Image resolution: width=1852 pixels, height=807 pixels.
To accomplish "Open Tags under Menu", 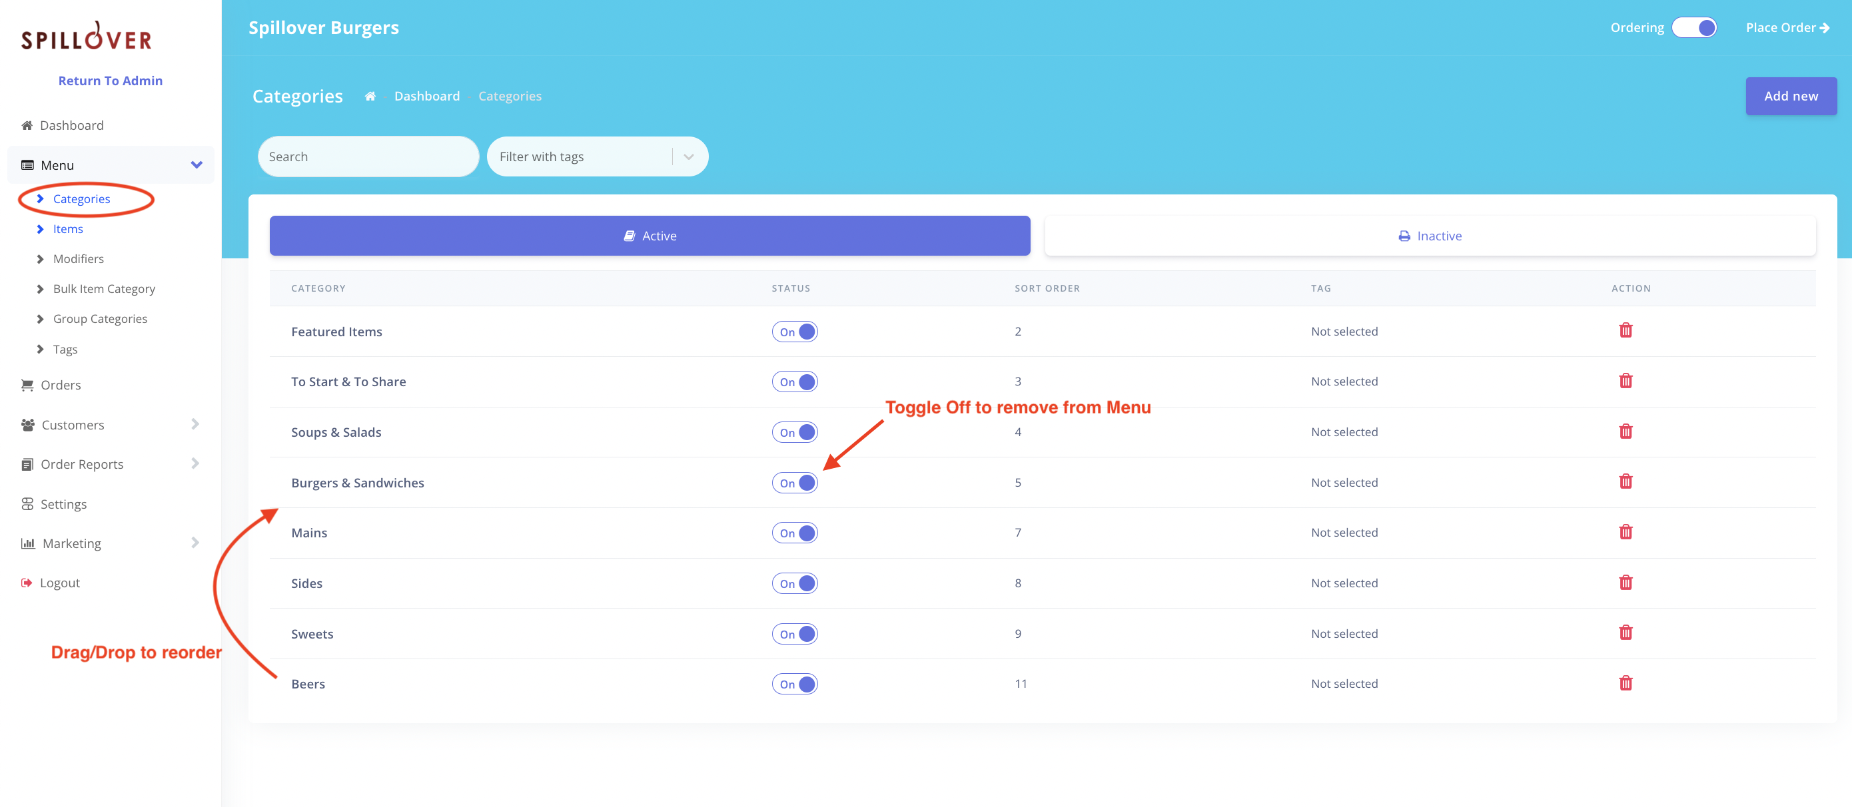I will [65, 350].
